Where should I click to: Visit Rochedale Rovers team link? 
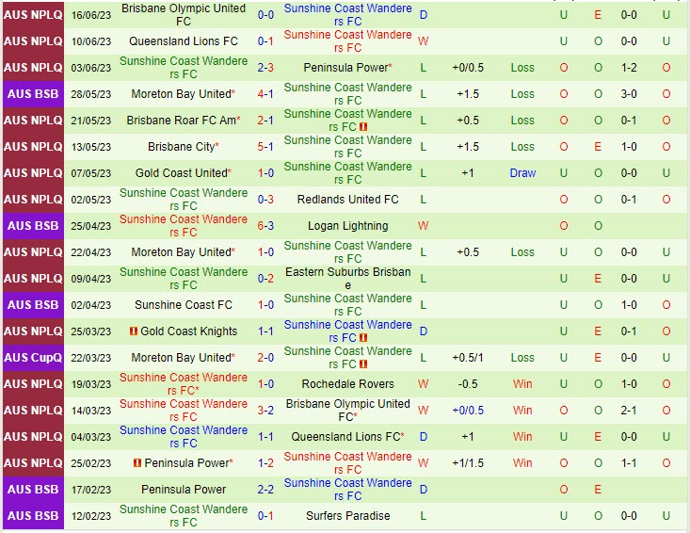coord(347,384)
